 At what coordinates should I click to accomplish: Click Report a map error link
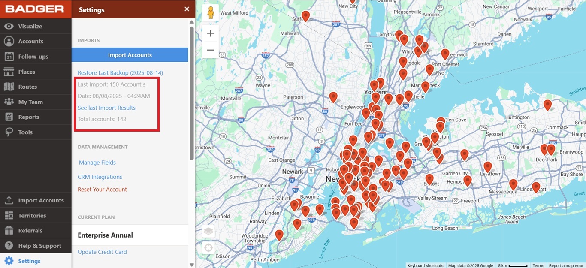[x=566, y=265]
